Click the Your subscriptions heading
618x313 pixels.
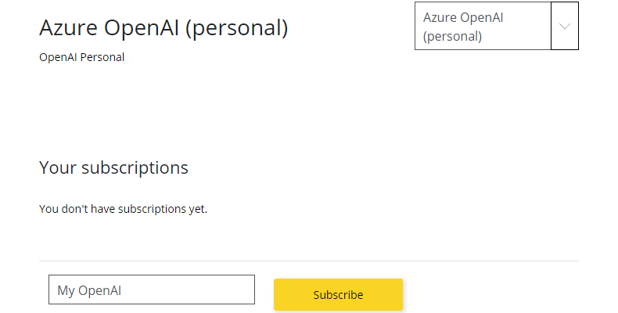(x=113, y=168)
